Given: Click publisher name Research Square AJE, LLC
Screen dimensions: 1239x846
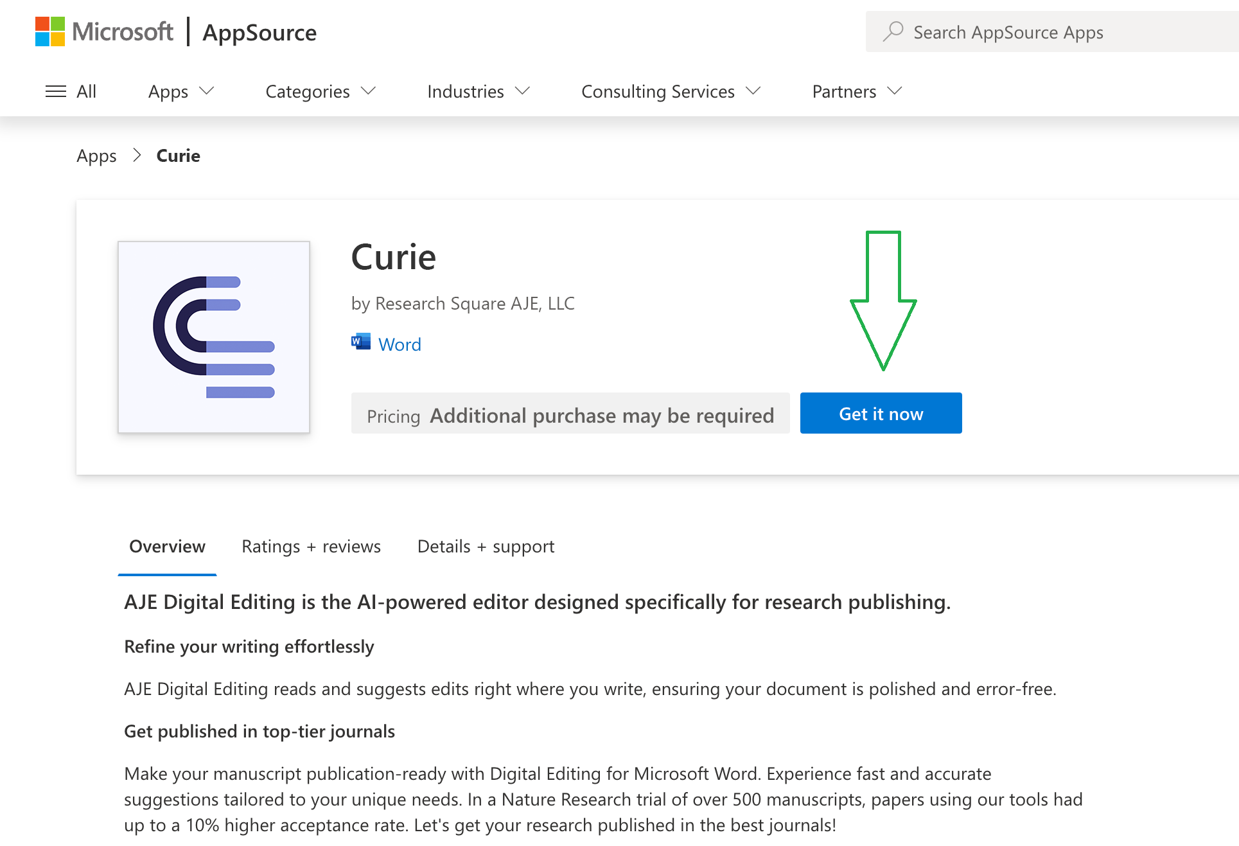Looking at the screenshot, I should point(475,303).
